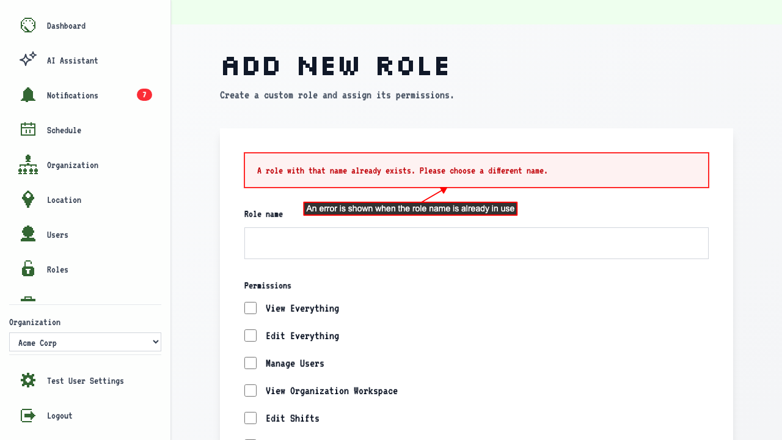Go to the Schedule menu item
Viewport: 782px width, 440px height.
pyautogui.click(x=85, y=130)
